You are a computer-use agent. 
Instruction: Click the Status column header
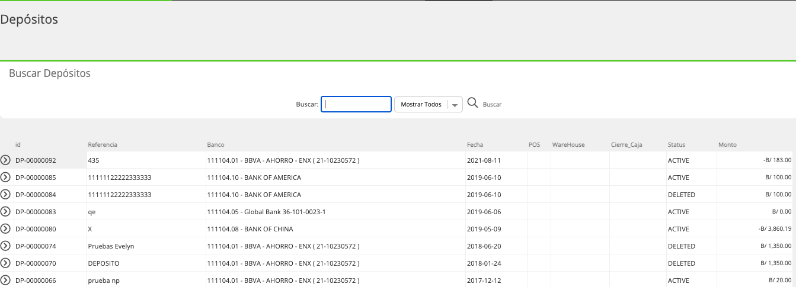pyautogui.click(x=676, y=144)
